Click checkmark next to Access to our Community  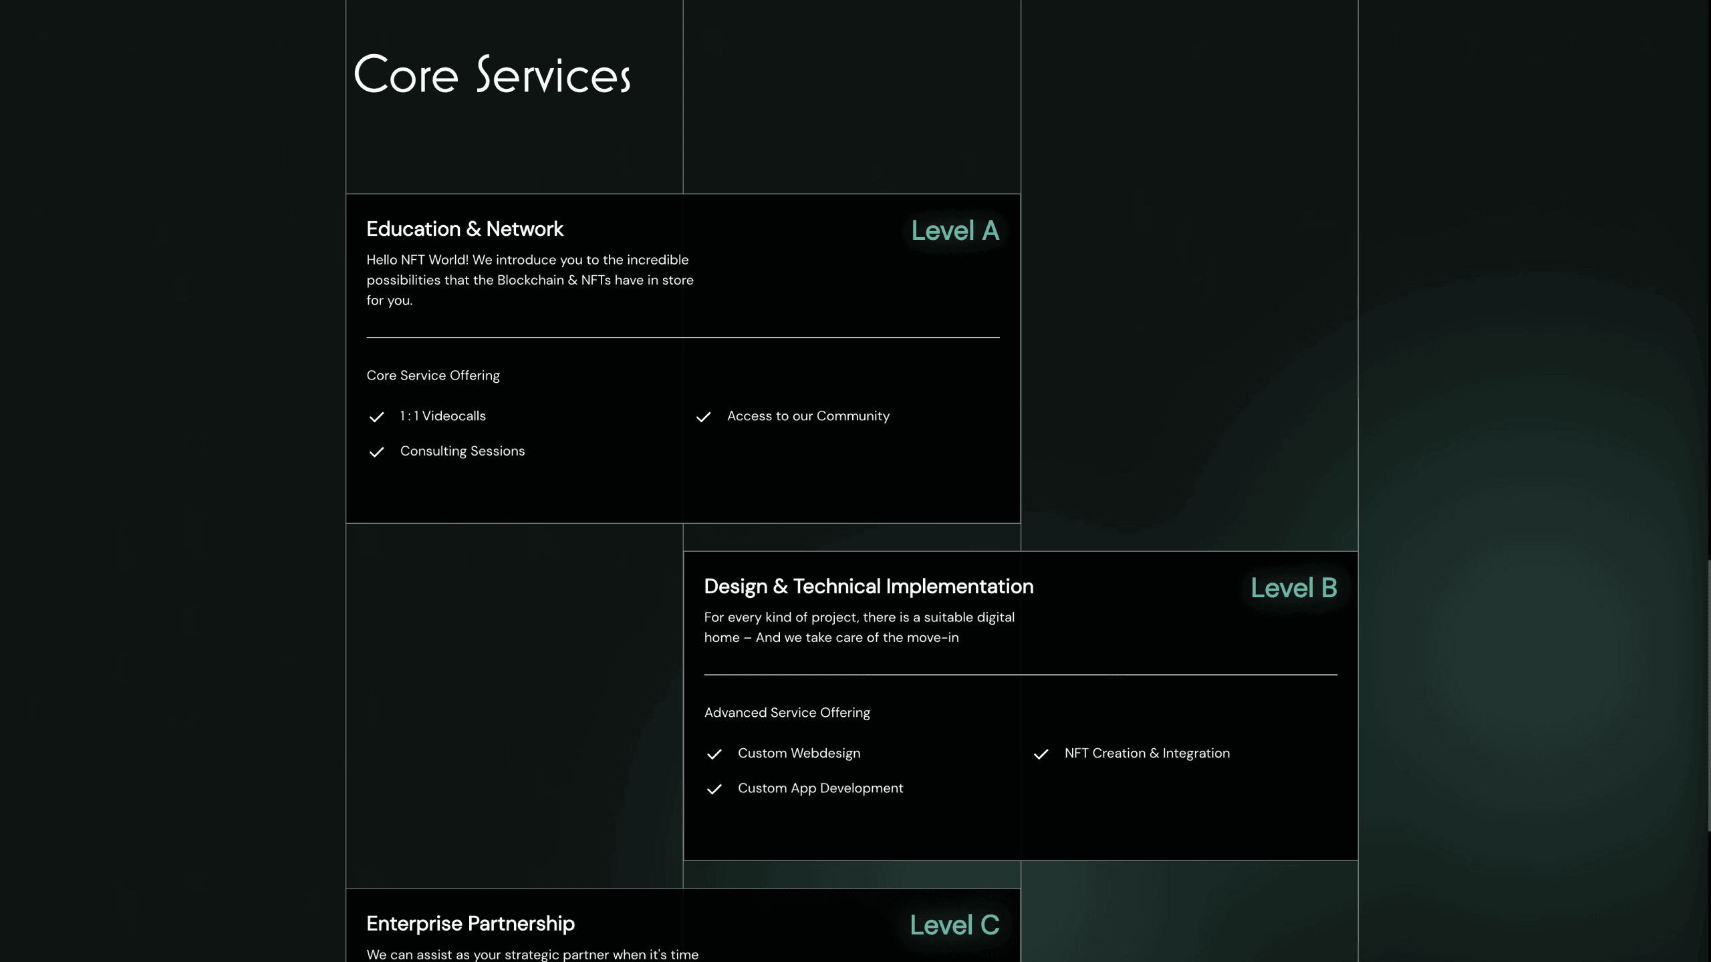tap(703, 417)
